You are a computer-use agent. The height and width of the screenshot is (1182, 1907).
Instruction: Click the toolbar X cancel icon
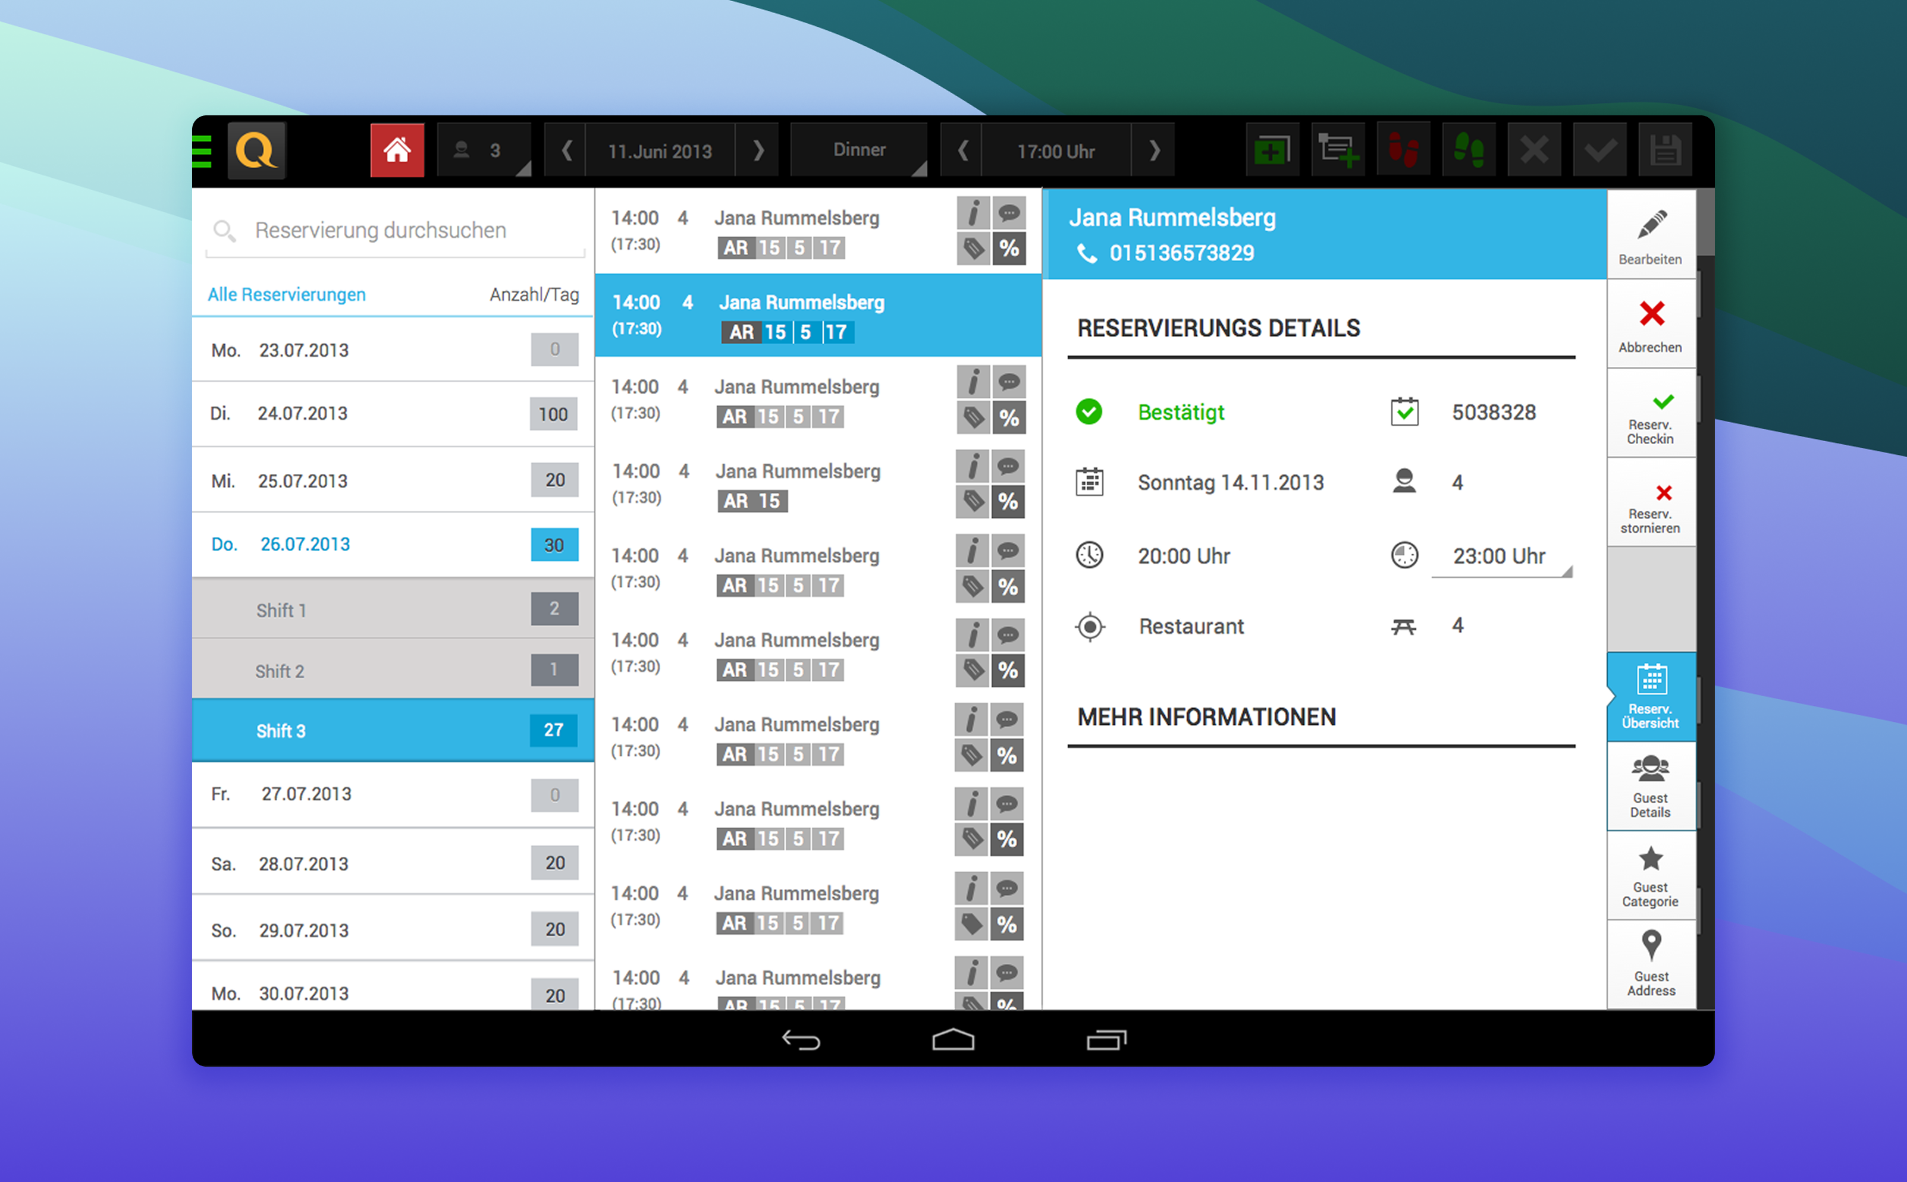[1535, 150]
